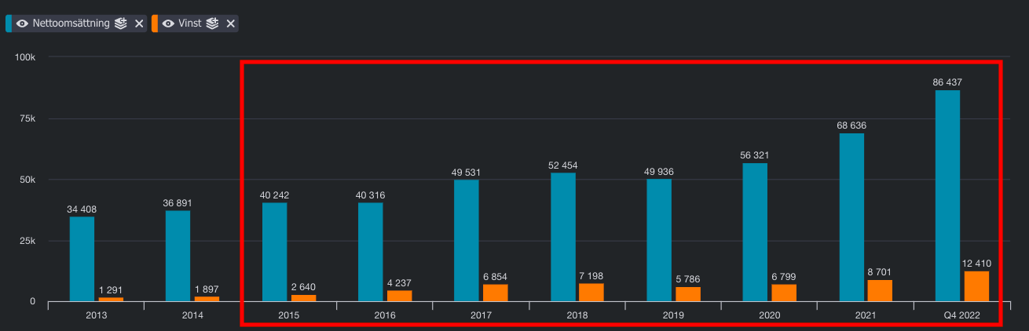Image resolution: width=1029 pixels, height=331 pixels.
Task: Click the Vinst legend label
Action: click(191, 24)
